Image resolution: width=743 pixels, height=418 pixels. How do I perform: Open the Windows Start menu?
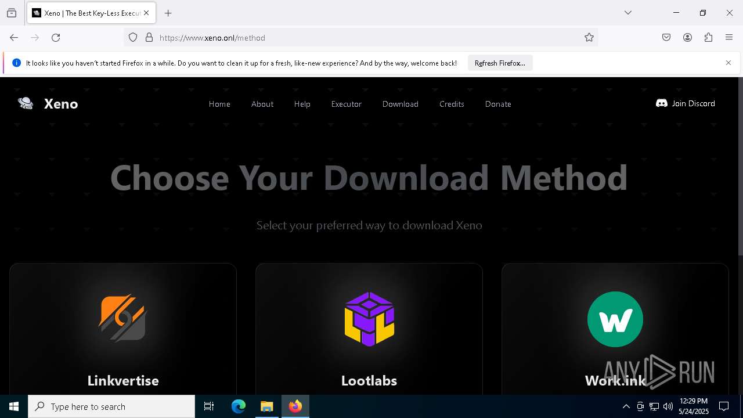(14, 406)
